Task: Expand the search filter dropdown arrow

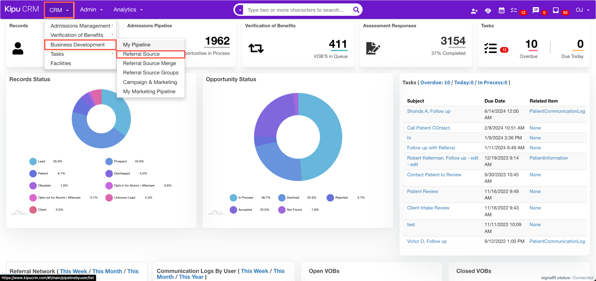Action: pyautogui.click(x=240, y=10)
